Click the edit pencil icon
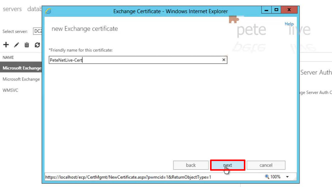 coord(16,45)
